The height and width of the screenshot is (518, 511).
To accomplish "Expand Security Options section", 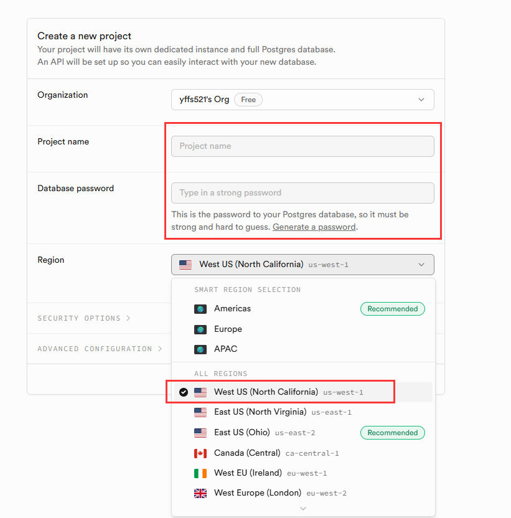I will (84, 318).
